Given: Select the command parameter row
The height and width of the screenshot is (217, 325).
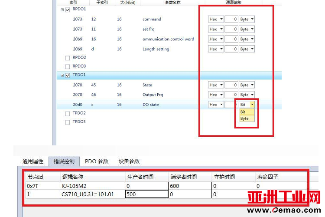Looking at the screenshot, I should [169, 19].
